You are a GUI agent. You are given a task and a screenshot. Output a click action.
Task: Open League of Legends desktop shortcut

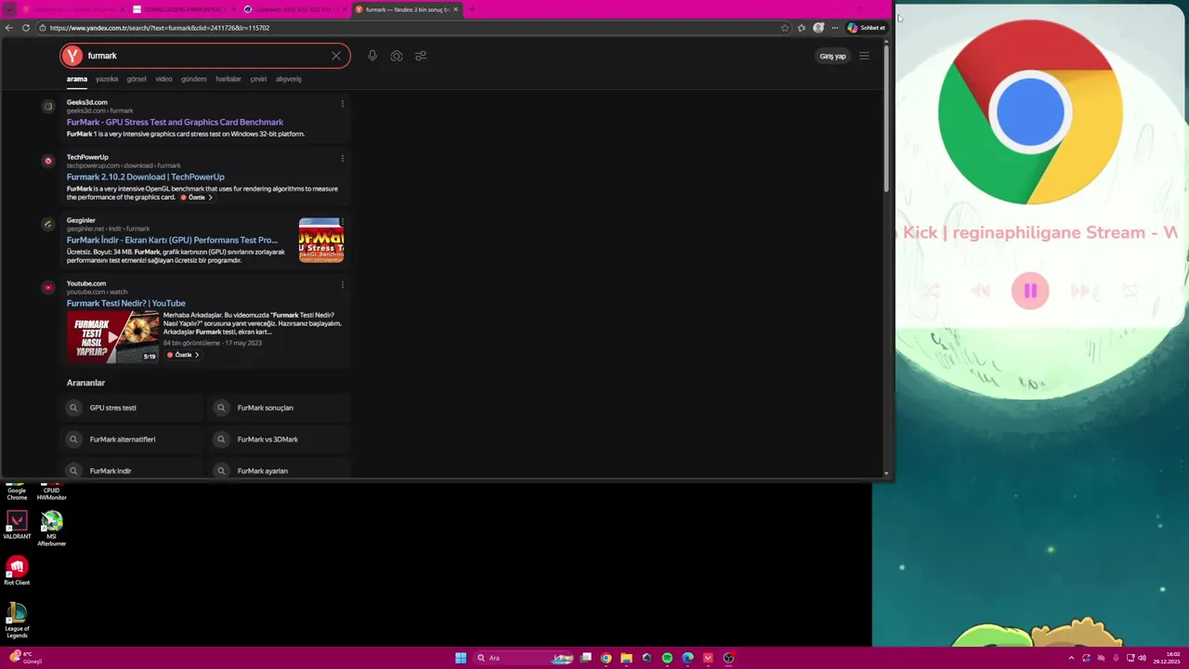click(17, 621)
